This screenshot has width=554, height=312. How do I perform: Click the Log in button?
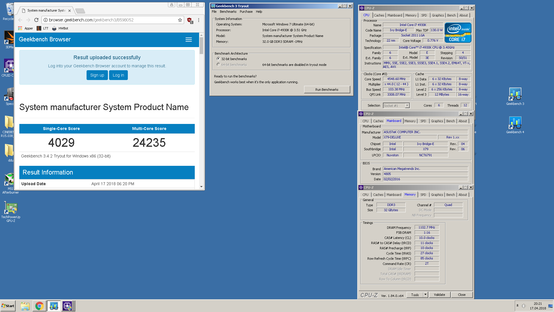pyautogui.click(x=118, y=75)
